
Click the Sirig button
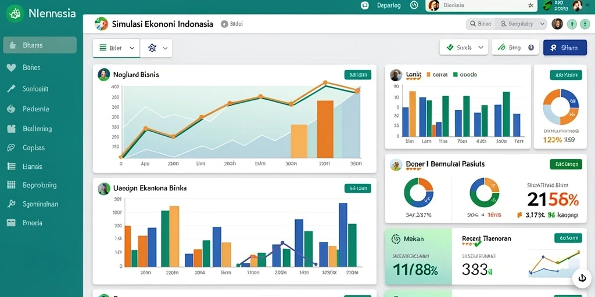pos(515,48)
